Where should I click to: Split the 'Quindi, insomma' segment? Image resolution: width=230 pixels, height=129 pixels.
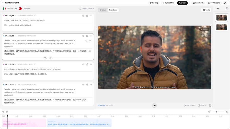pyautogui.click(x=83, y=64)
